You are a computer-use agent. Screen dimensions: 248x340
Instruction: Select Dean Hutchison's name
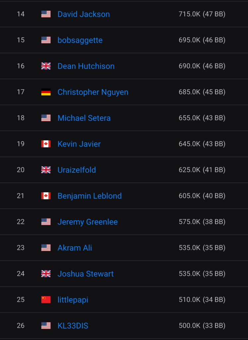[86, 66]
